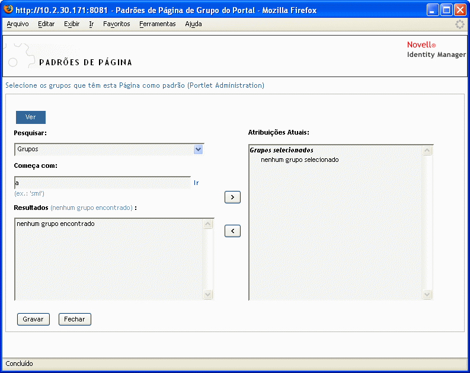Viewport: 470px width, 373px height.
Task: Open the Arquivo menu
Action: point(18,24)
